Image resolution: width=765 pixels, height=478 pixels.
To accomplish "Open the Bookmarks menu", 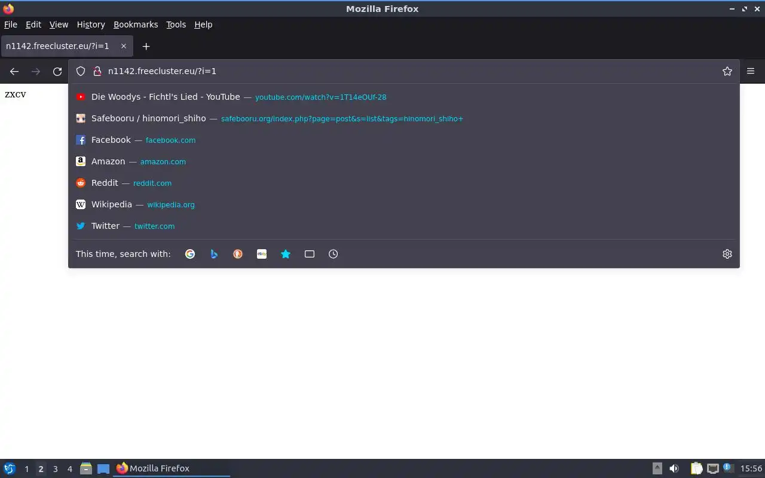I will coord(136,24).
